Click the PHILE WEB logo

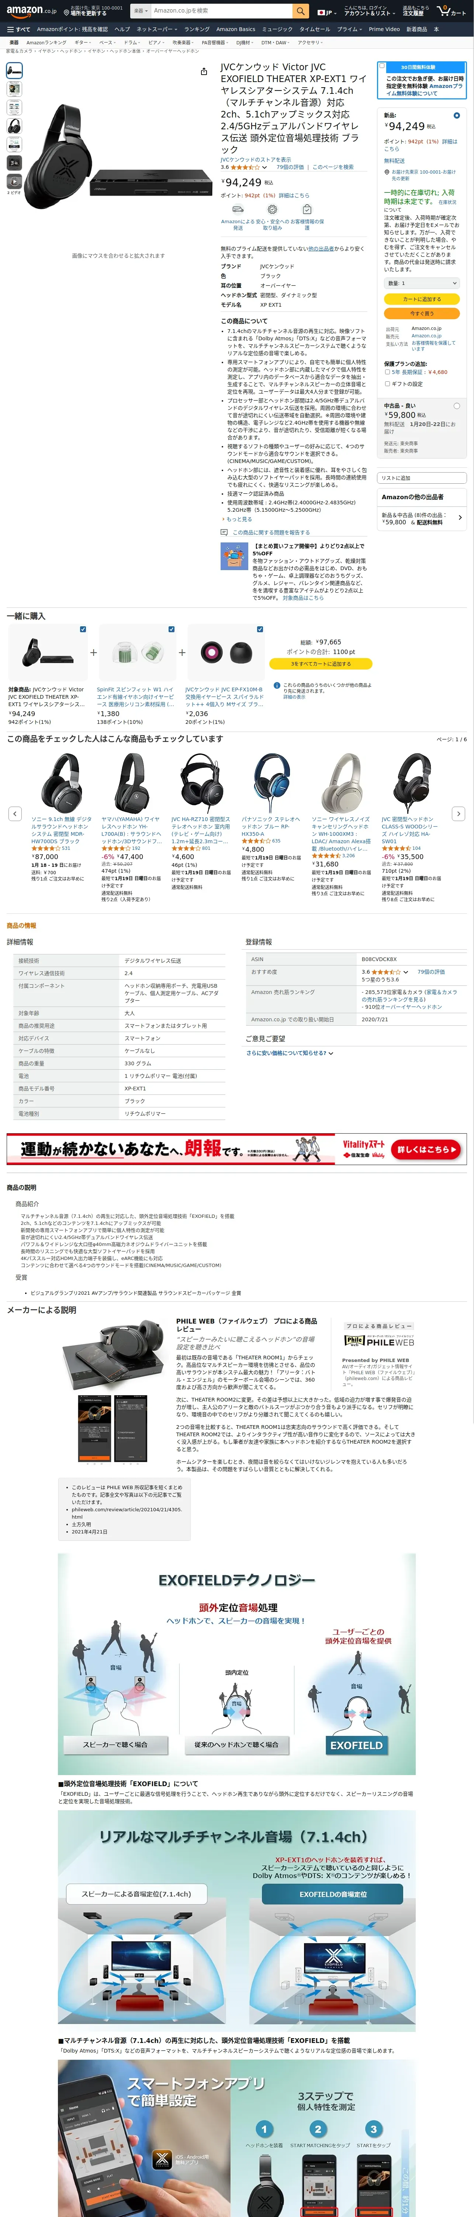(379, 1342)
